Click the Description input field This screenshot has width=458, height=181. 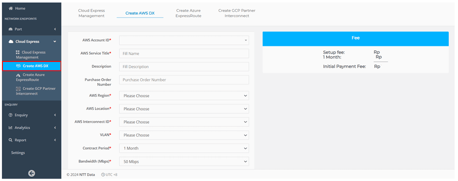click(x=184, y=66)
